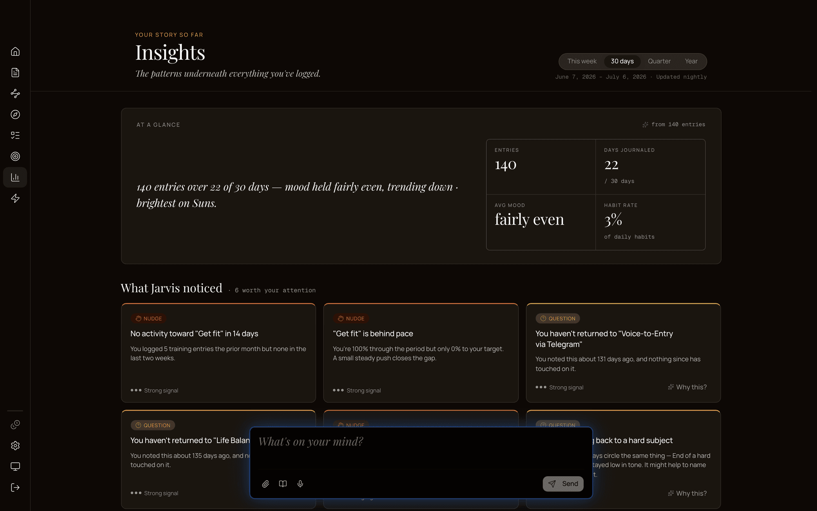Viewport: 817px width, 511px height.
Task: Switch to the This week tab
Action: tap(582, 61)
